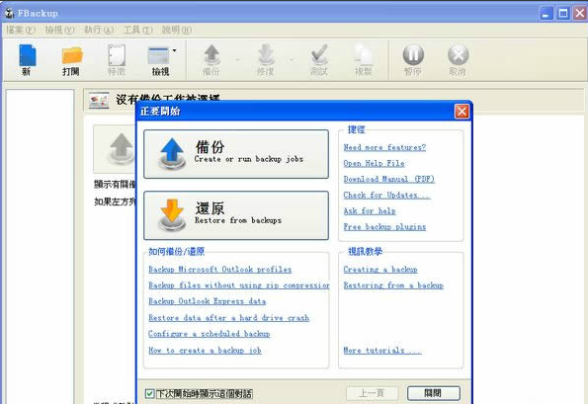This screenshot has height=404, width=588.
Task: Click the FBackup app icon in title bar
Action: [10, 13]
